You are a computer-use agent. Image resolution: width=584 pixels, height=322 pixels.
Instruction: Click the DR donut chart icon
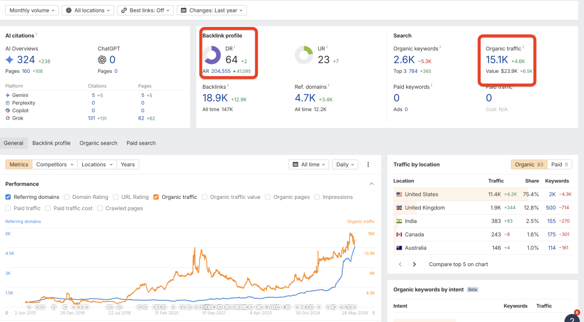(x=212, y=55)
